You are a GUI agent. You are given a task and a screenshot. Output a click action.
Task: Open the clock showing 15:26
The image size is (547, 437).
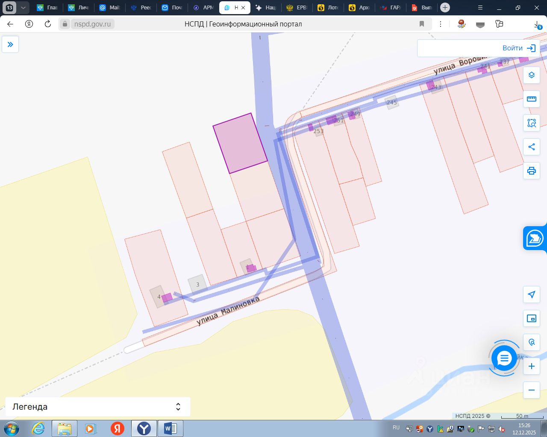tap(524, 429)
